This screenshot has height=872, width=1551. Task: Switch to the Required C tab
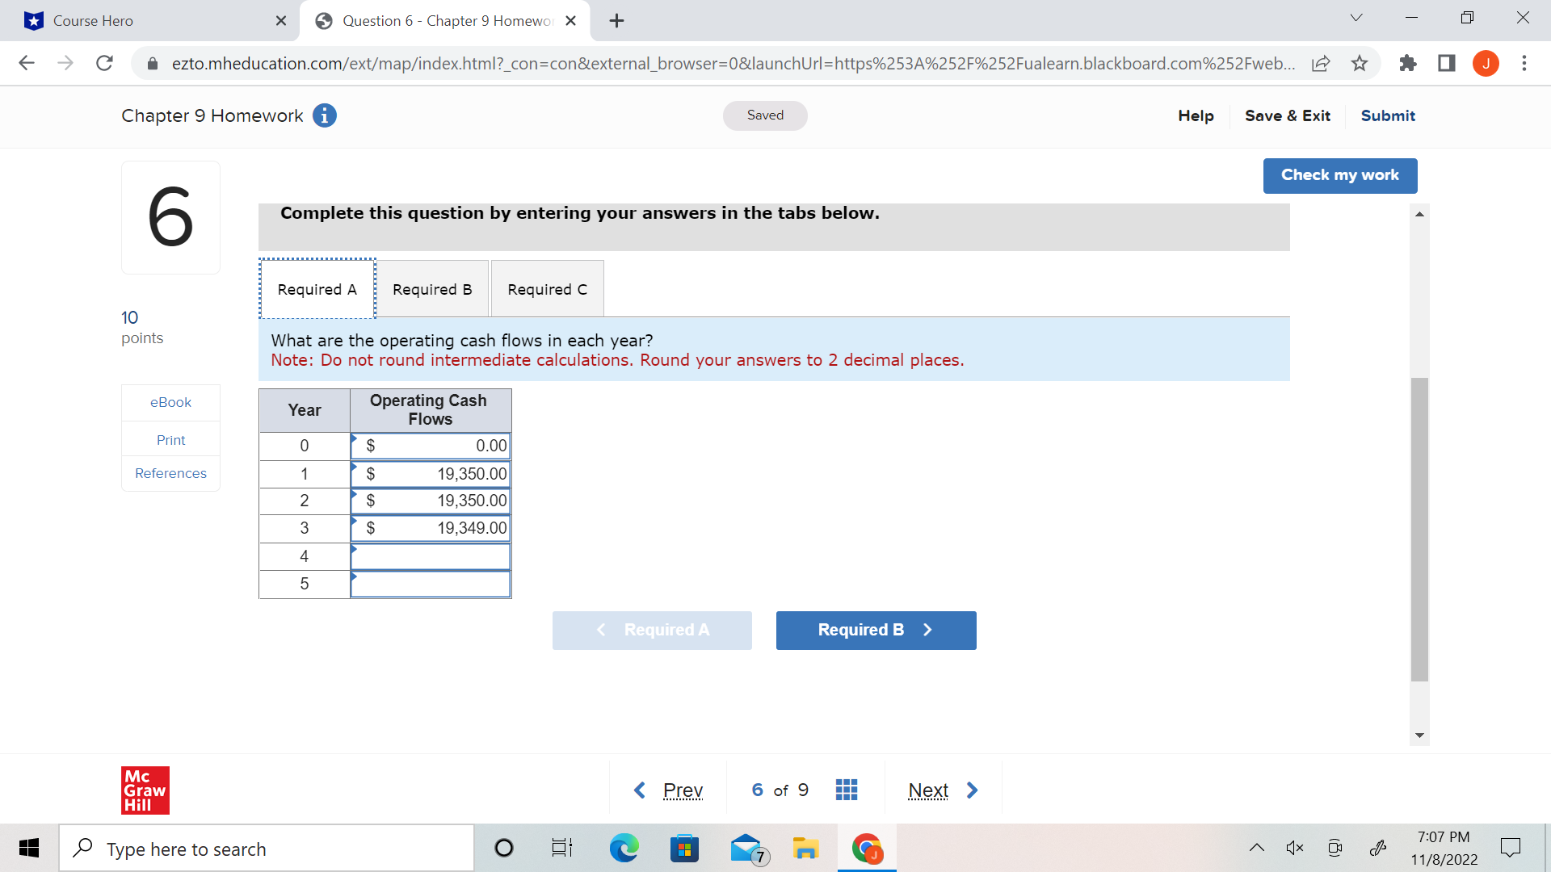point(547,288)
